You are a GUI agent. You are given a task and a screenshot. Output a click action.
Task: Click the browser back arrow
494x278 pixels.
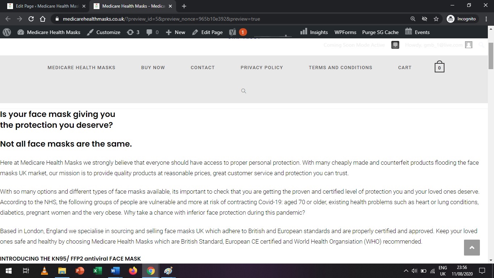pos(8,19)
